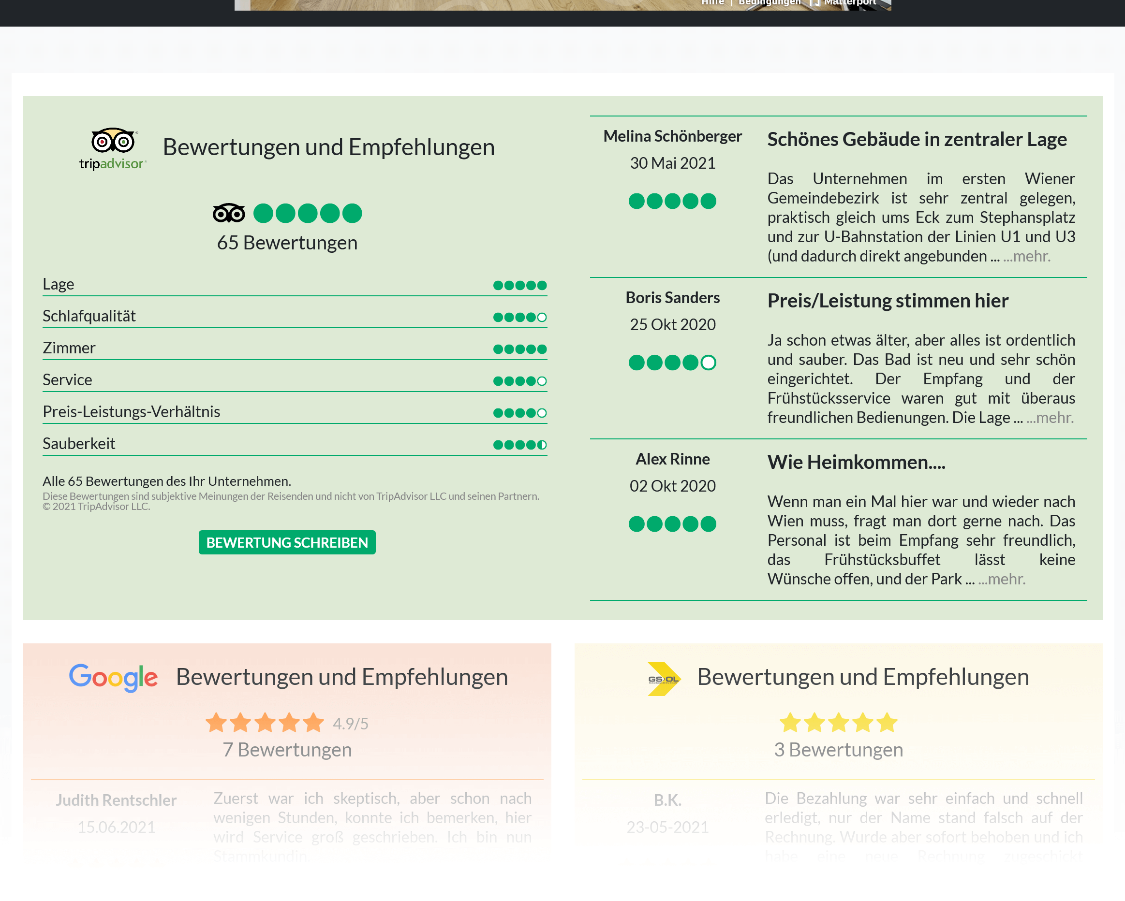Click the TripAdvisor logo

pyautogui.click(x=113, y=148)
